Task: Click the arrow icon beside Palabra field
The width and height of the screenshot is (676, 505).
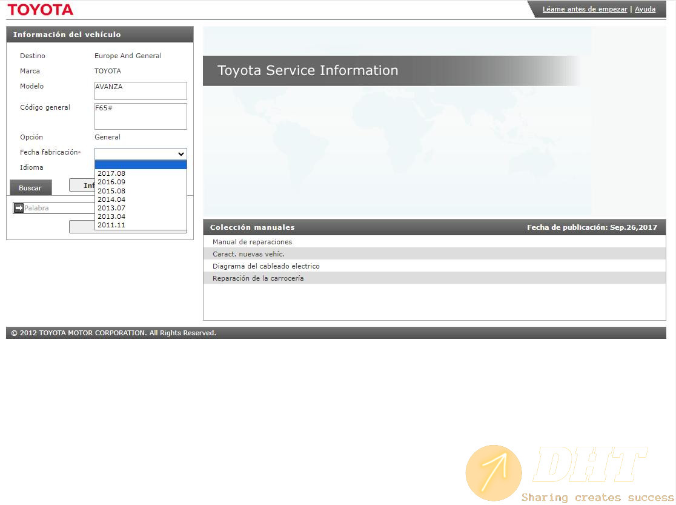Action: pos(19,208)
